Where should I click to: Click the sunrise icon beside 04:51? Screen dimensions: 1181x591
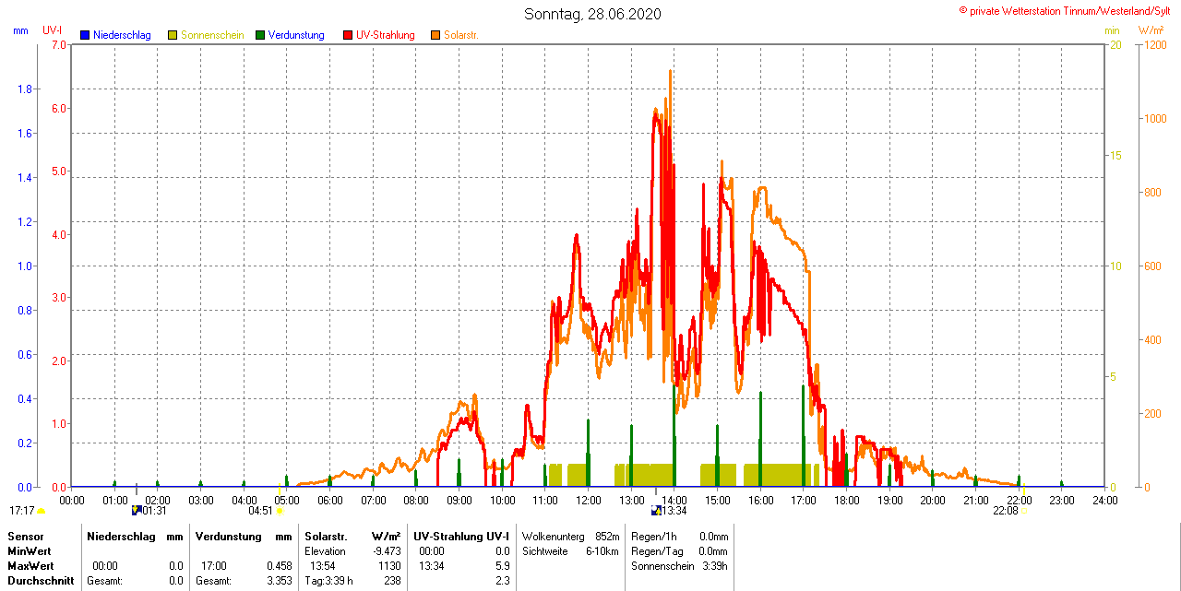pyautogui.click(x=280, y=510)
